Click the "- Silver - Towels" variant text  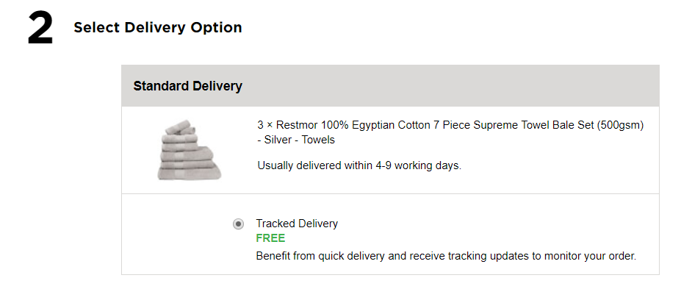pos(296,140)
